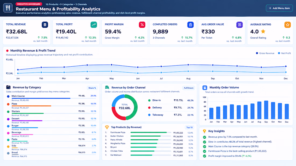Screen dimensions: 296x166
Task: Click the Fulfillment badge
Action: [188, 88]
